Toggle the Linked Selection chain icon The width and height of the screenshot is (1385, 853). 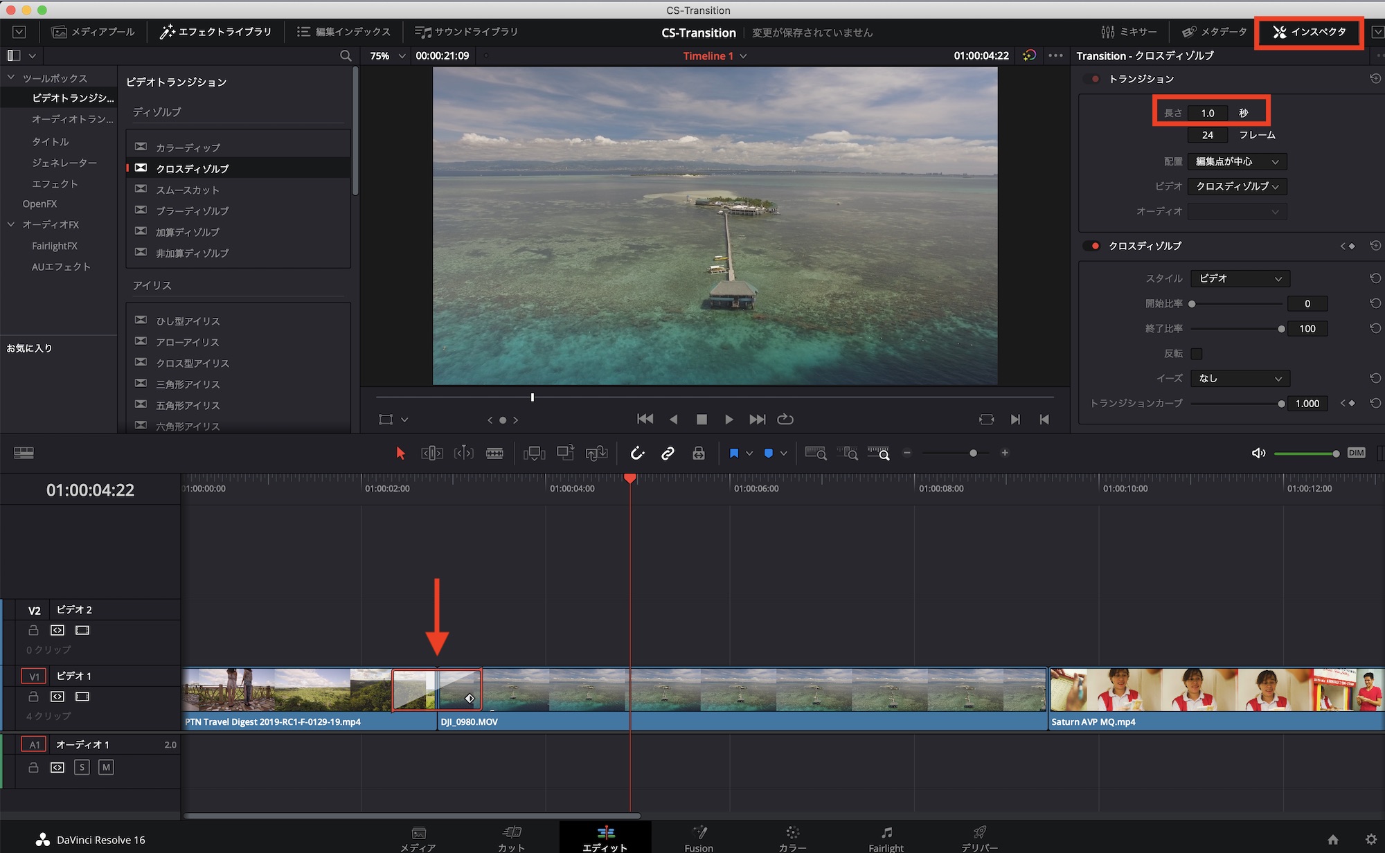tap(668, 454)
